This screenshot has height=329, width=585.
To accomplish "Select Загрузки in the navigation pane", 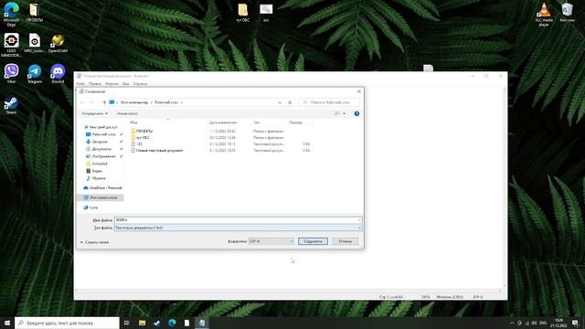I will 100,142.
